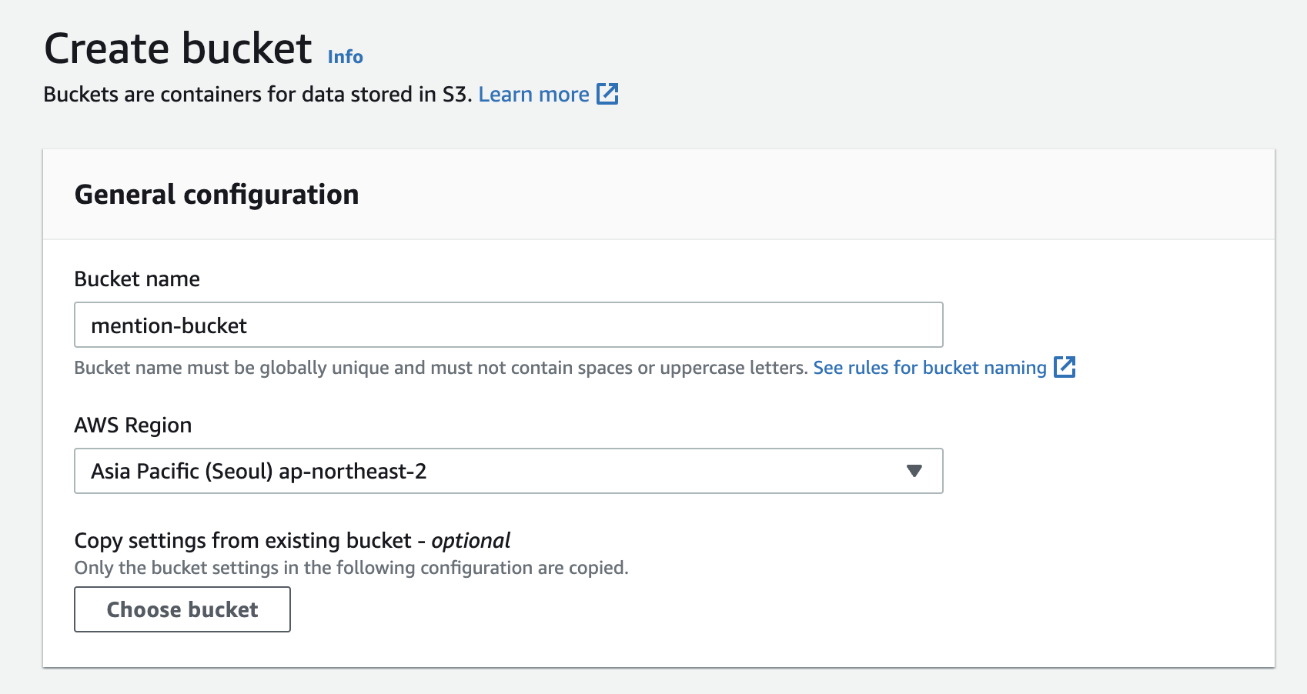This screenshot has height=694, width=1307.
Task: Open the Asia Pacific (Seoul) region selector
Action: pyautogui.click(x=508, y=471)
